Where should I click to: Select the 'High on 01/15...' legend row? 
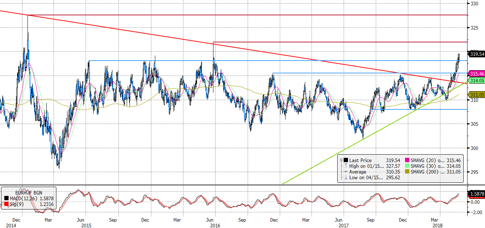tap(367, 166)
